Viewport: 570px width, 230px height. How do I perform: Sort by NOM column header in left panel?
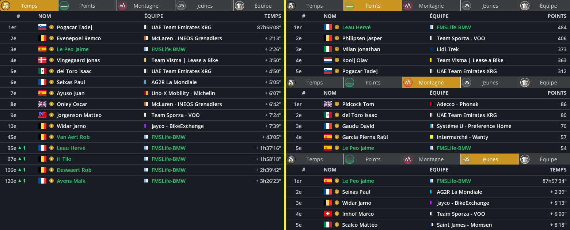[45, 16]
